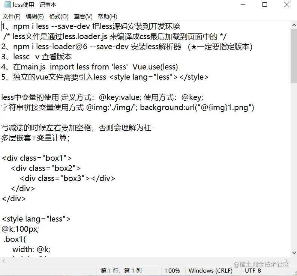Viewport: 297px width, 276px height.
Task: Click the line 'width: @k;'
Action: coord(31,249)
